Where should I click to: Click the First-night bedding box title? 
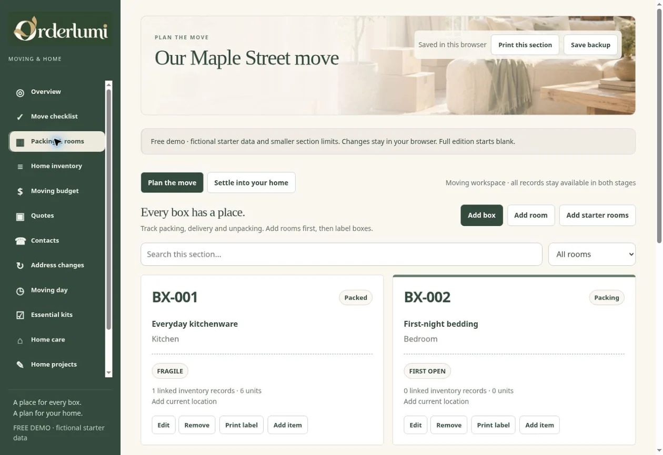click(x=441, y=324)
